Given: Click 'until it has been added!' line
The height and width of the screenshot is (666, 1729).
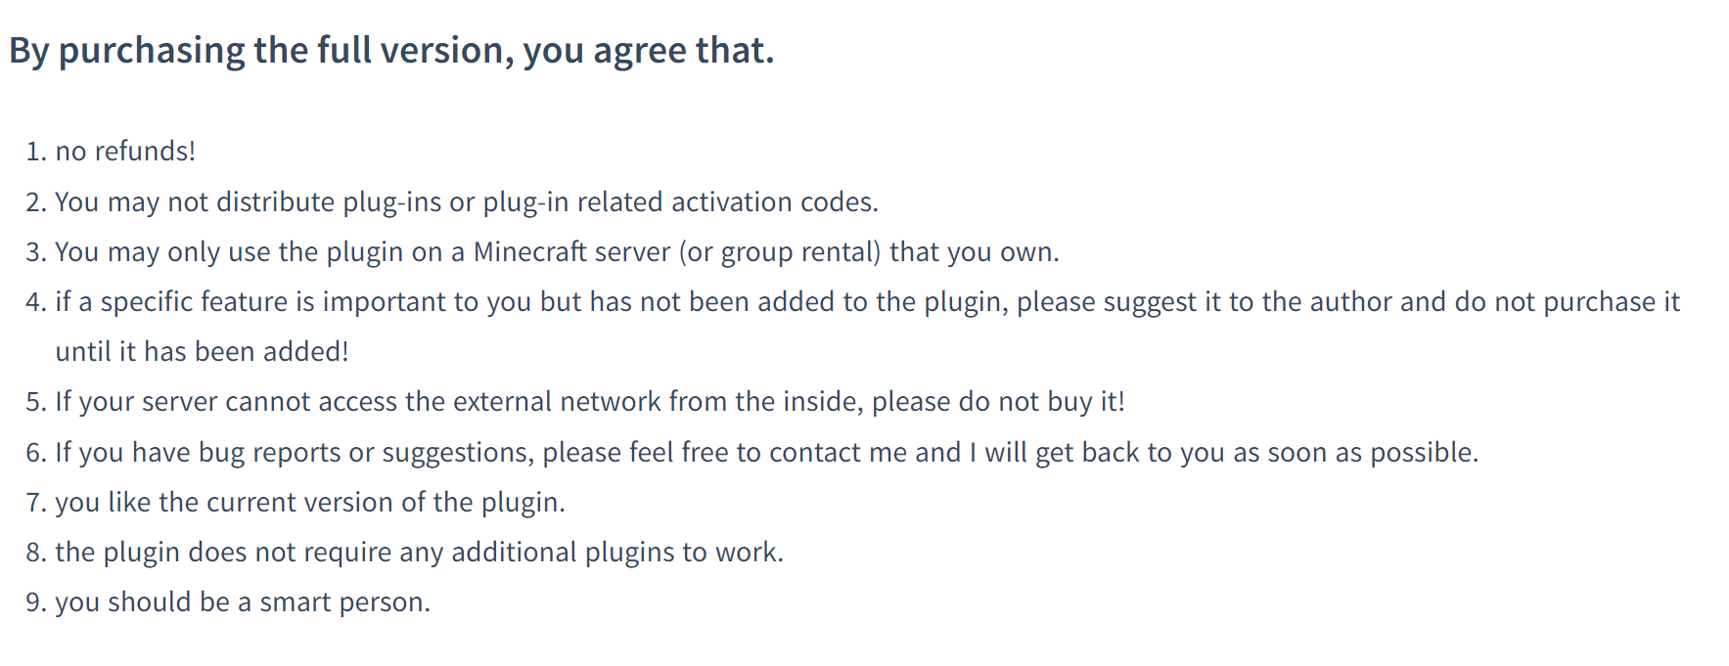Looking at the screenshot, I should click(x=202, y=352).
